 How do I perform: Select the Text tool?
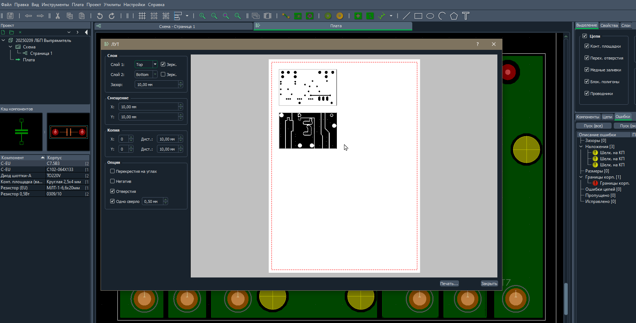[466, 16]
